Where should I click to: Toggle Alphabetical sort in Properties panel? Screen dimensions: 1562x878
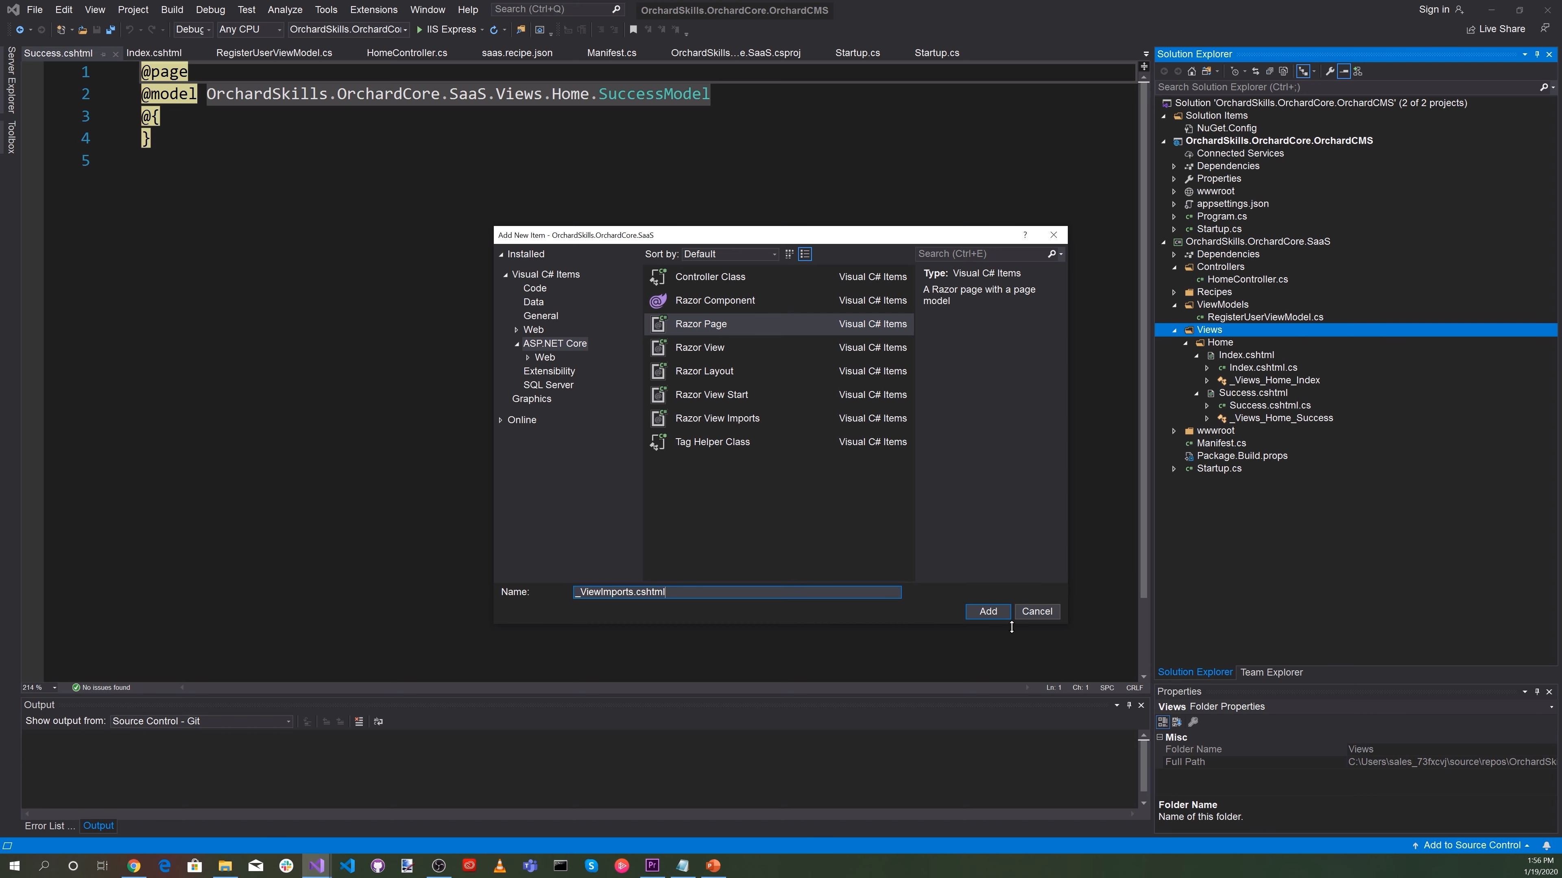click(1177, 722)
